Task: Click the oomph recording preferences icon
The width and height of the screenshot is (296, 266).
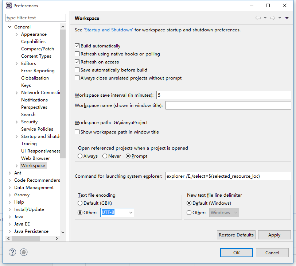Action: point(24,252)
